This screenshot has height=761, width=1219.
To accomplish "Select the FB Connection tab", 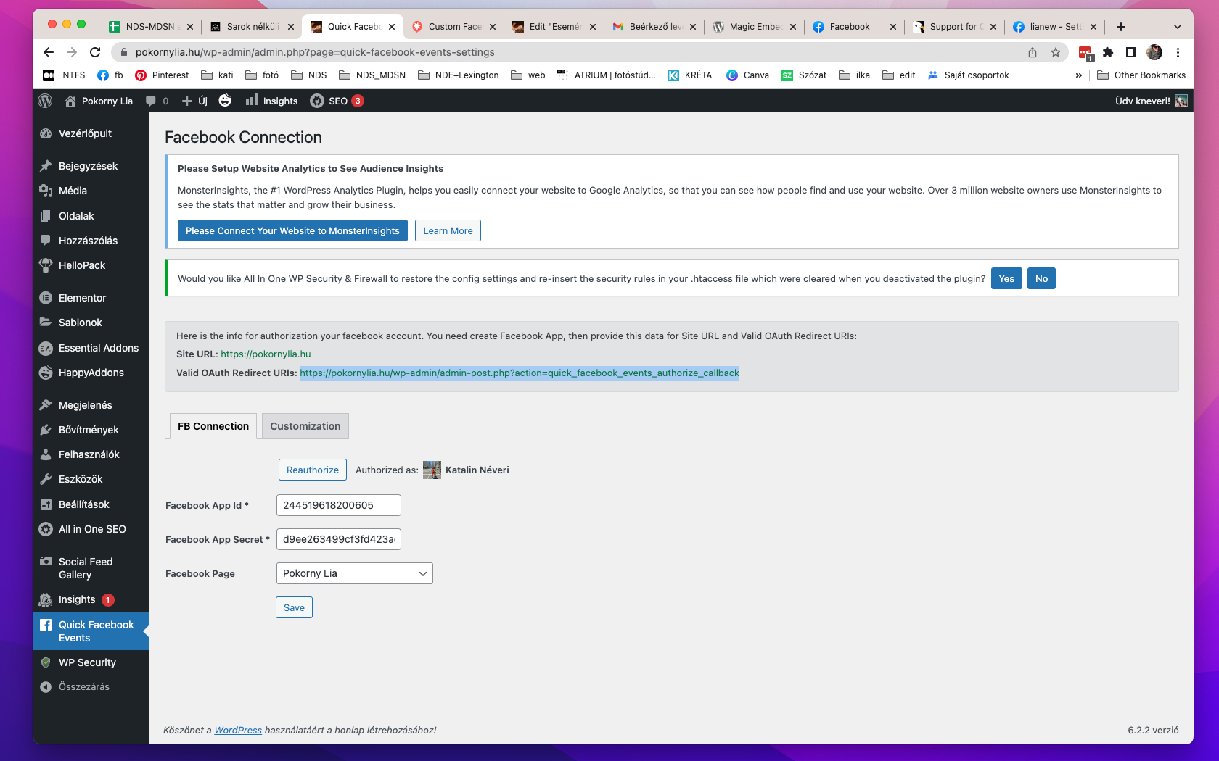I will (213, 426).
